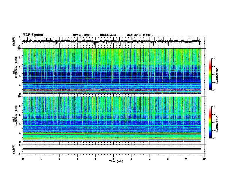
Task: Click the "VLF Spectra" title text
Action: pyautogui.click(x=33, y=35)
